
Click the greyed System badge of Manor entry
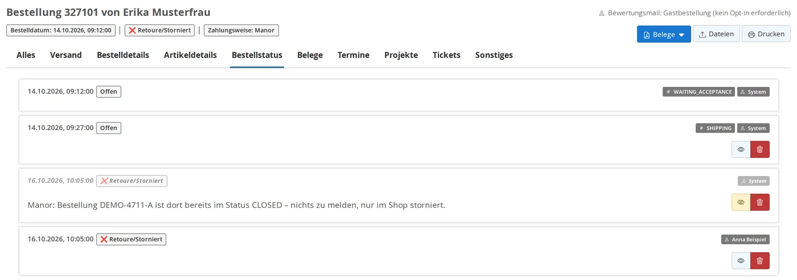(x=753, y=181)
